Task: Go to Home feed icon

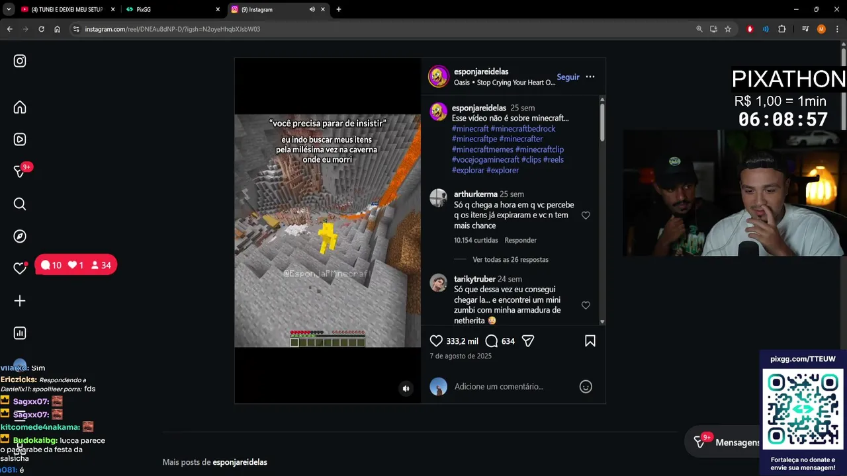Action: click(20, 107)
